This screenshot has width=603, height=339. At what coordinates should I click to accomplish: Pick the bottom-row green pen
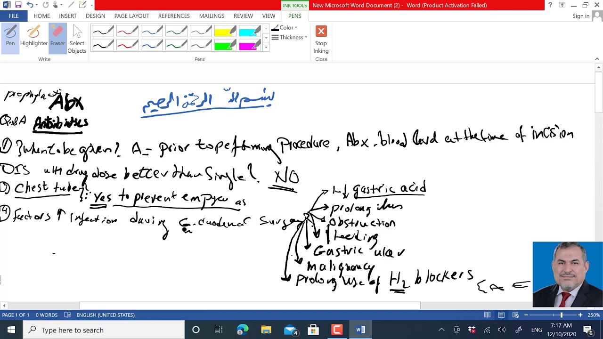click(x=177, y=46)
